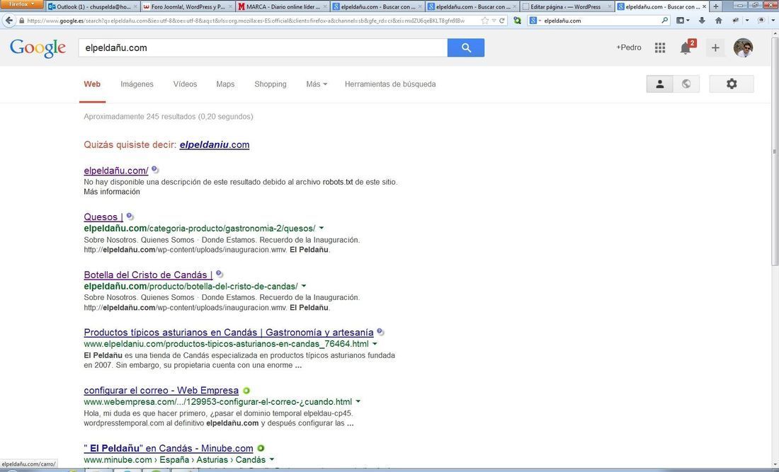Select the Imágenes search tab

pyautogui.click(x=137, y=84)
